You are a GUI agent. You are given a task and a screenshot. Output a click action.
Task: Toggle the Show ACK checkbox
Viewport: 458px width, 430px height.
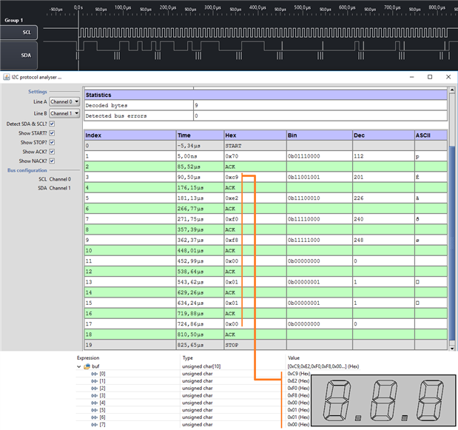[x=52, y=152]
